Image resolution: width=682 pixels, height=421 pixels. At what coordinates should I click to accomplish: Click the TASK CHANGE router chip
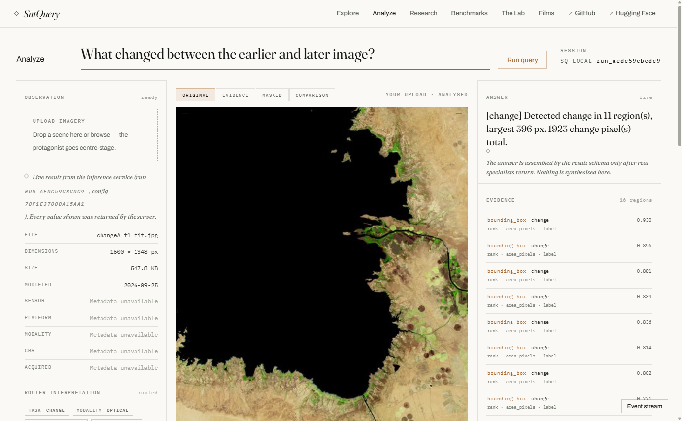pyautogui.click(x=47, y=410)
